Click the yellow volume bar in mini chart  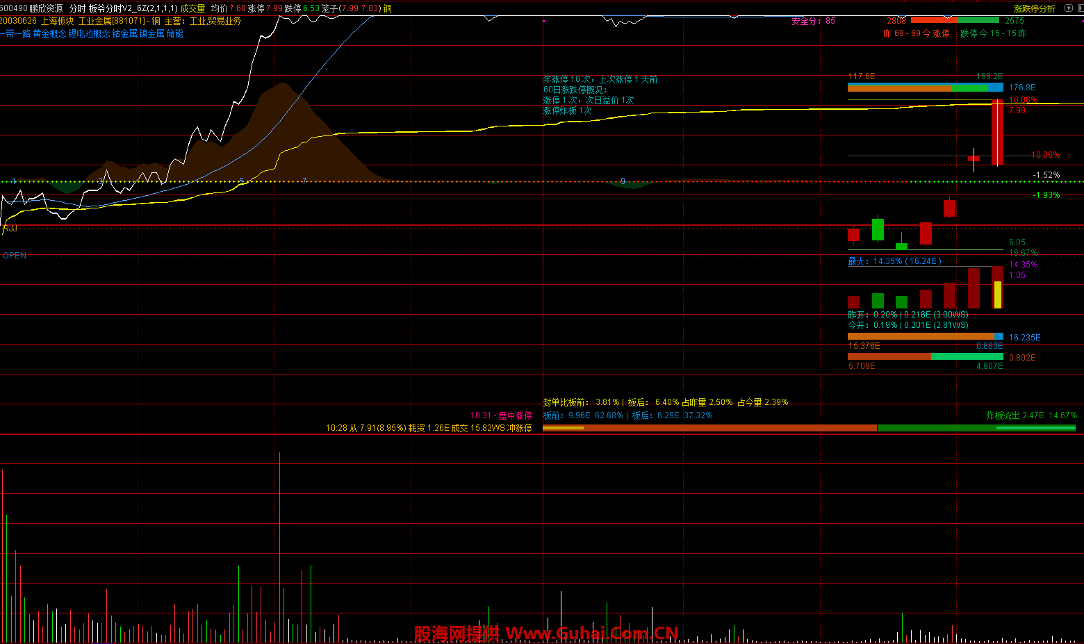tap(998, 295)
